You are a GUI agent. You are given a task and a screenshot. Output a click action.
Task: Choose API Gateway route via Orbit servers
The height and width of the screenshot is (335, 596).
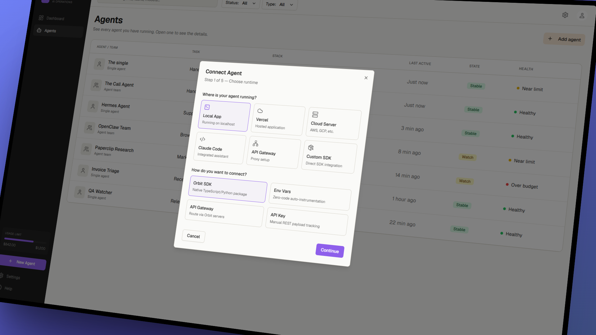click(x=224, y=213)
